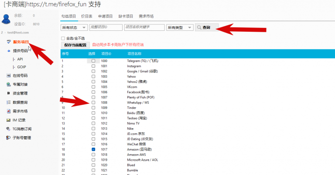Select the GOIP sub-item
Image resolution: width=335 pixels, height=175 pixels.
coord(21,67)
